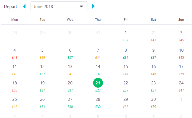Viewport: 192px width, 118px height.
Task: Select June 4 priced at £48
Action: 15,53
